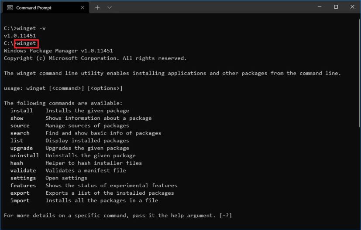Click 'Helper to hash installer files' description

[x=94, y=163]
